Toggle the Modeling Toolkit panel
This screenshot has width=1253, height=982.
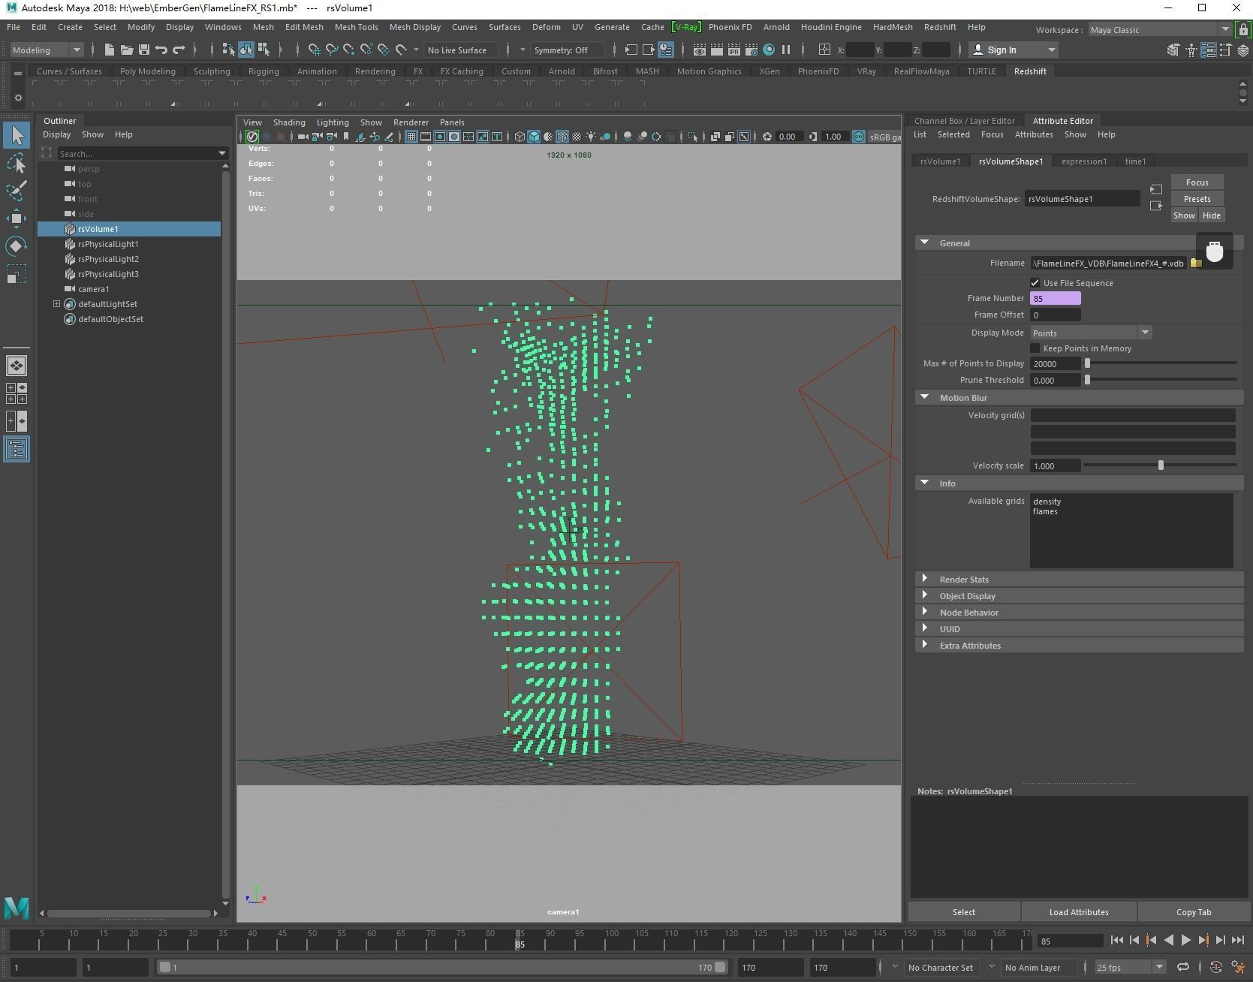[x=1173, y=50]
